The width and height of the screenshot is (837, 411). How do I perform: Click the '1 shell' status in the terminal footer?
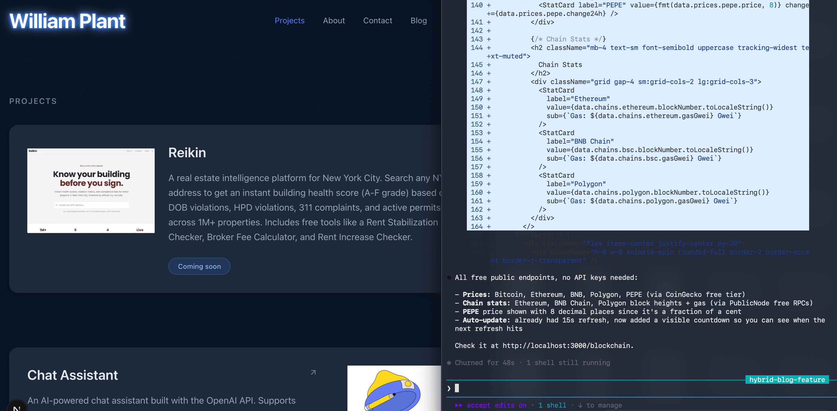552,405
